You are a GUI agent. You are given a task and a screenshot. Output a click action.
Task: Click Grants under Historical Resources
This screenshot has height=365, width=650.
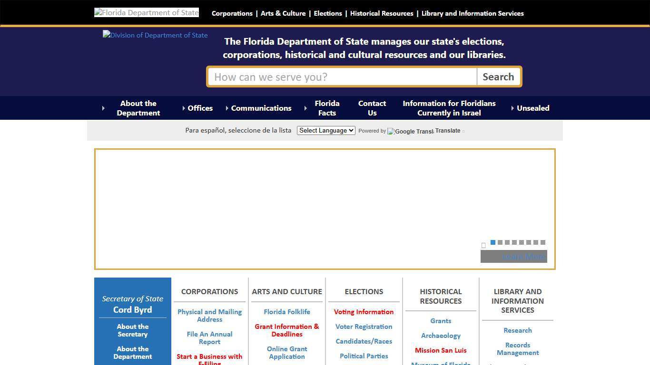coord(441,321)
